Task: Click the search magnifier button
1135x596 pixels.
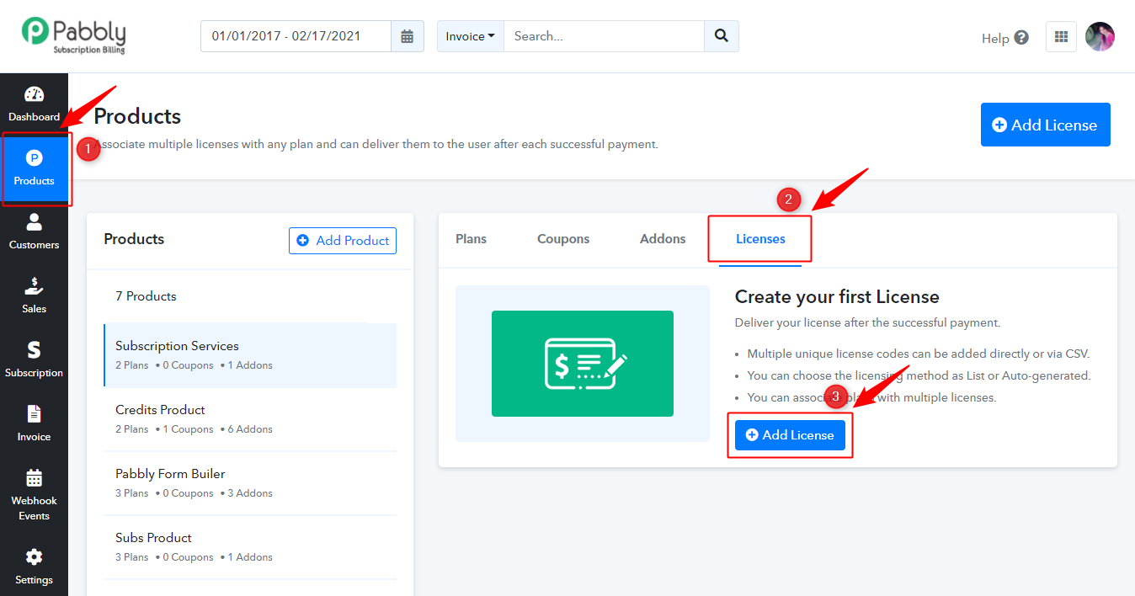Action: click(x=721, y=36)
